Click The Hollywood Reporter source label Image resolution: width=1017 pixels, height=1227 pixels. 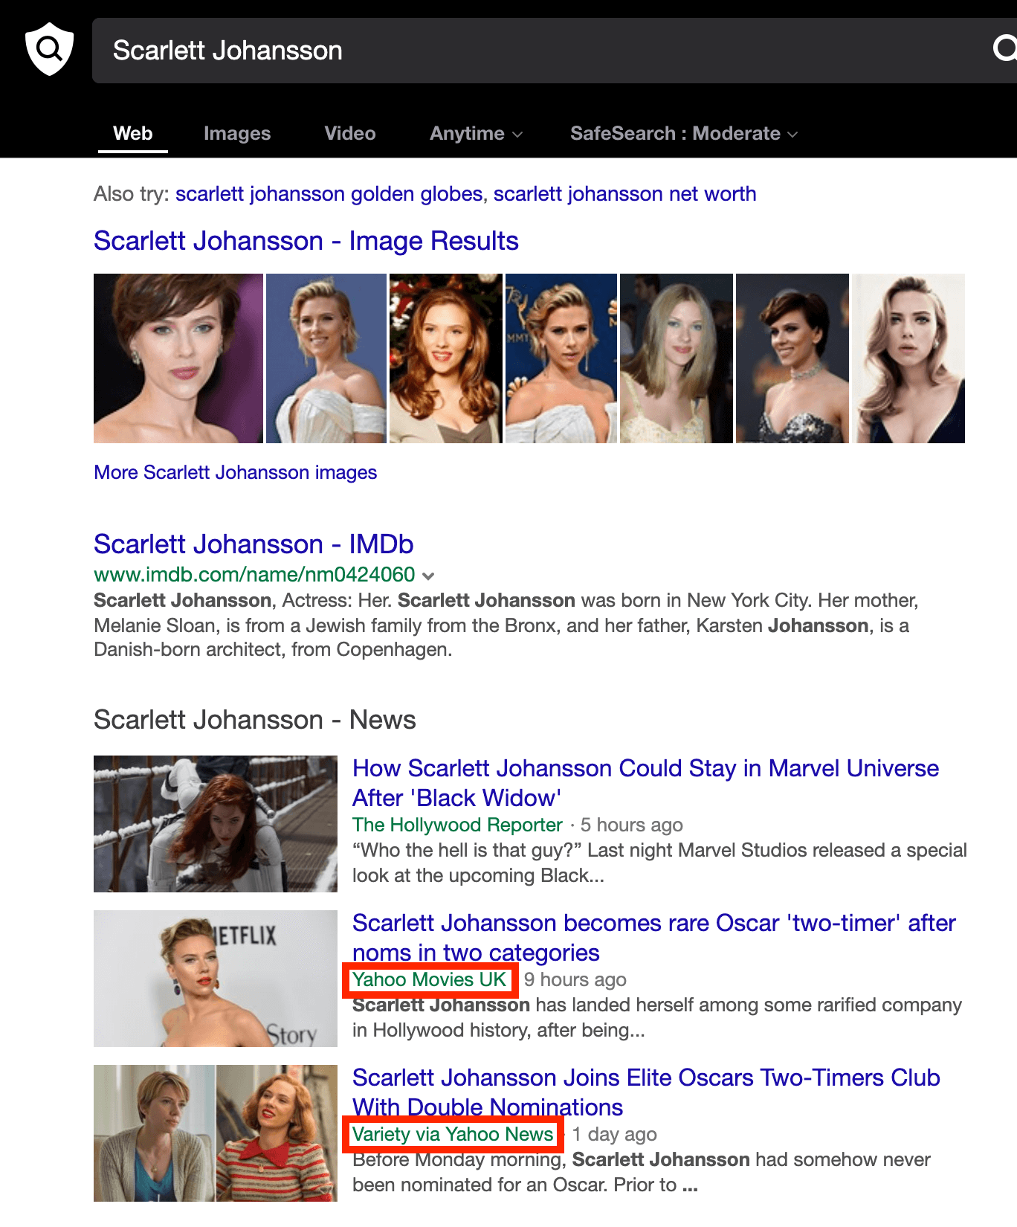457,825
